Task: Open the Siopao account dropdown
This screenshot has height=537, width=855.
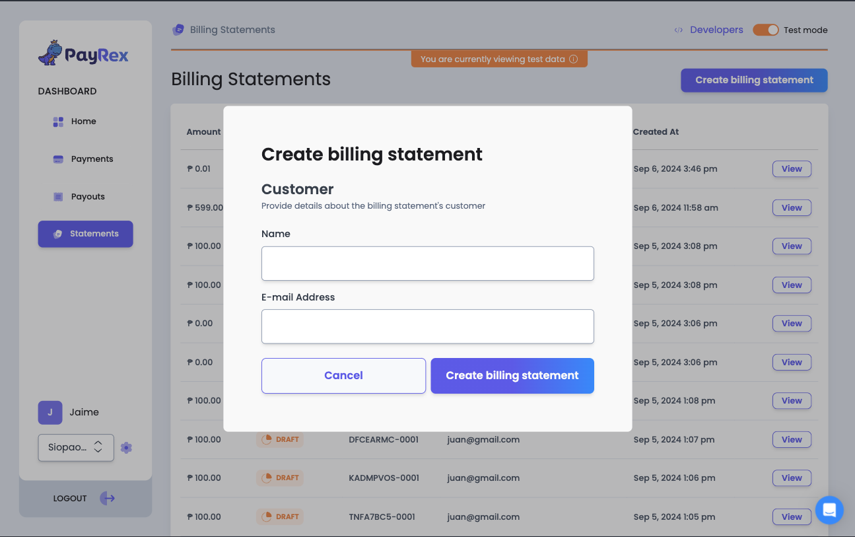Action: click(x=76, y=447)
